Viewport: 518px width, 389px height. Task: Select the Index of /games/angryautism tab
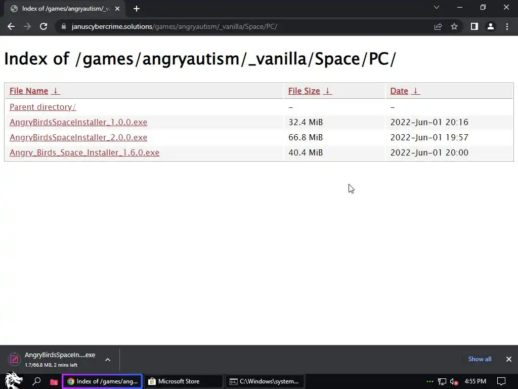(64, 9)
